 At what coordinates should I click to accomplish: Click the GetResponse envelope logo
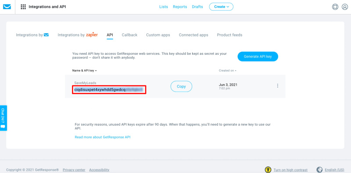(x=7, y=7)
